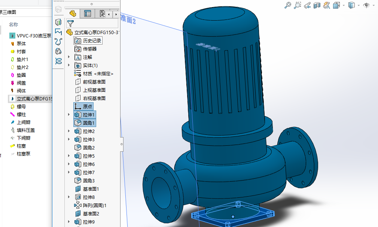Select the helix/spiral curve icon
This screenshot has width=378, height=227.
point(58,61)
